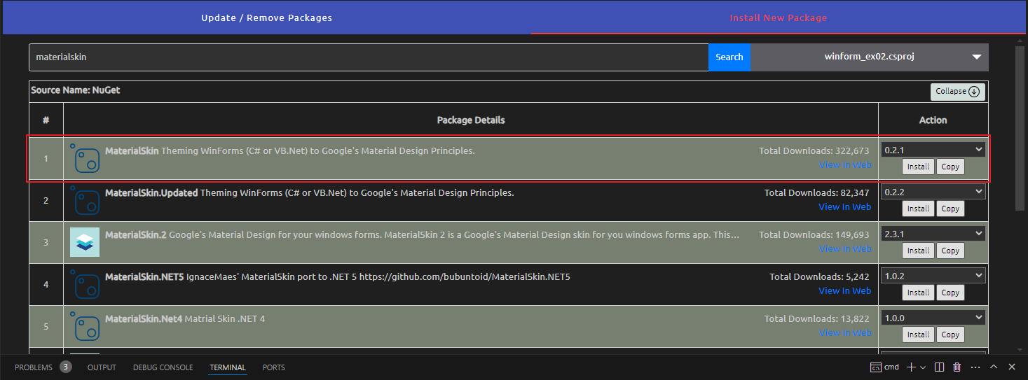Open version dropdown showing 1.0.0
Screen dimensions: 1028x380
coord(933,318)
